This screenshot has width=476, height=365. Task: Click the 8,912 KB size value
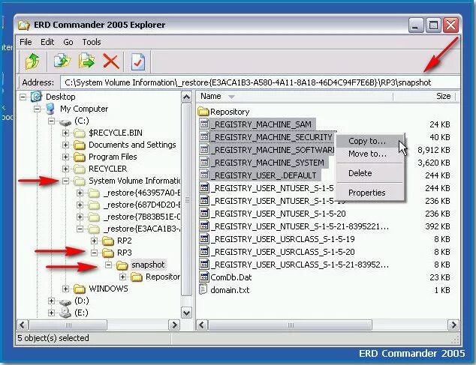coord(433,150)
